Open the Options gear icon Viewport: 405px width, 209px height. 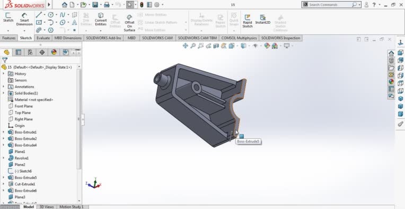(157, 5)
